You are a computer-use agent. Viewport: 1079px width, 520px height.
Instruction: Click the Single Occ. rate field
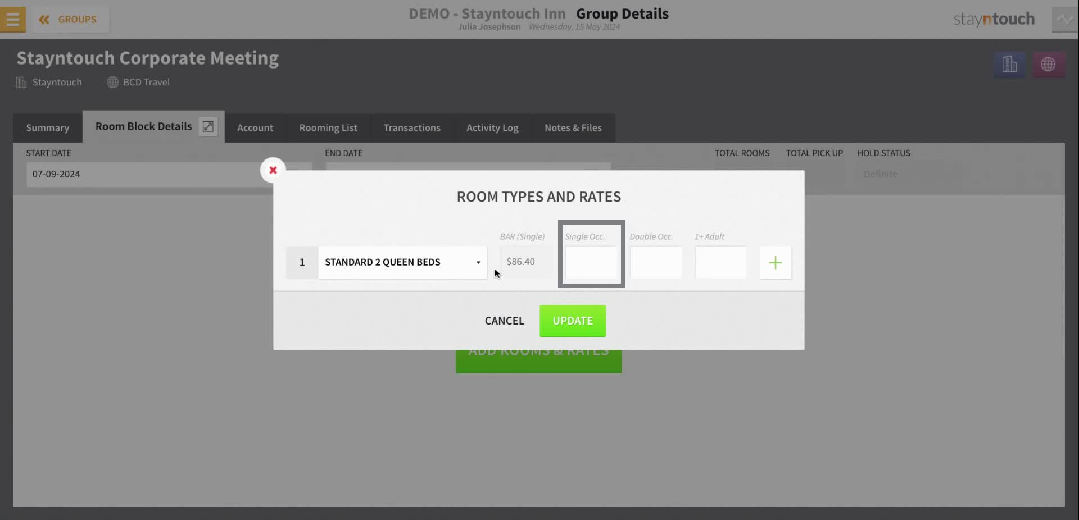click(591, 262)
